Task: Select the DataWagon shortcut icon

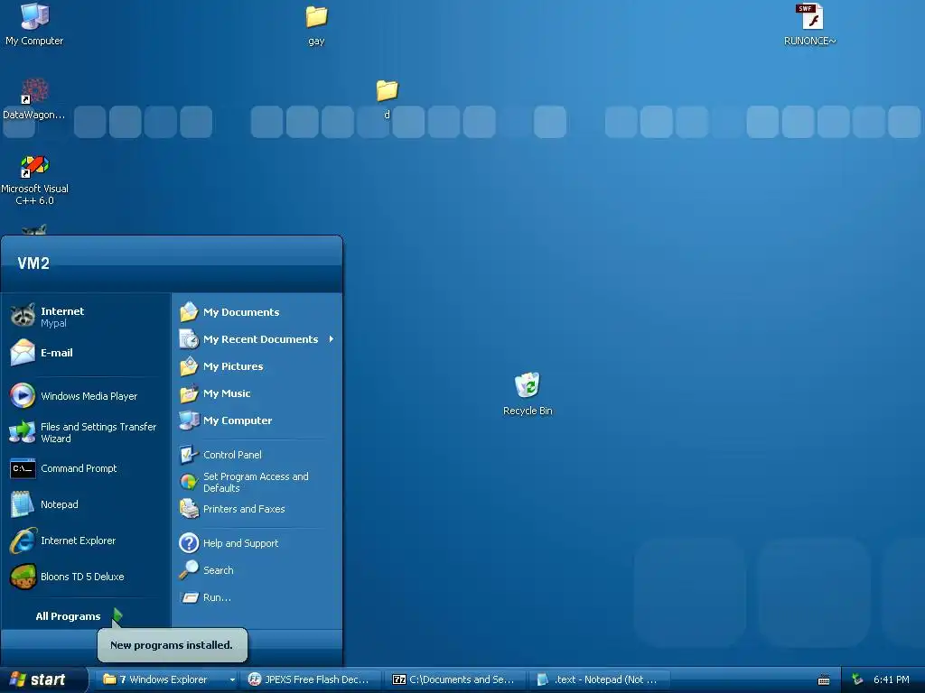Action: (x=33, y=99)
